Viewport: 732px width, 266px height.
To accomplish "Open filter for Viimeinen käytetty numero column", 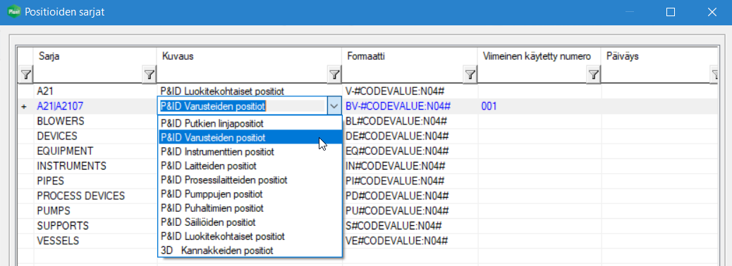I will click(593, 74).
